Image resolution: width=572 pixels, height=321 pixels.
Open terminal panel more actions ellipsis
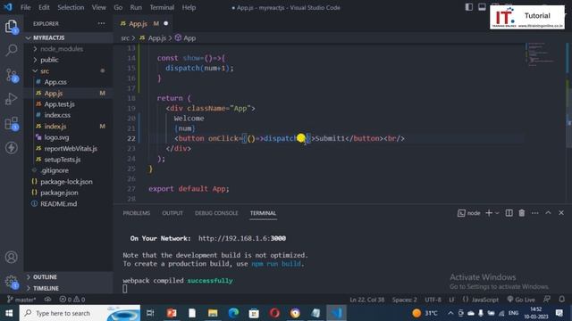coord(534,213)
